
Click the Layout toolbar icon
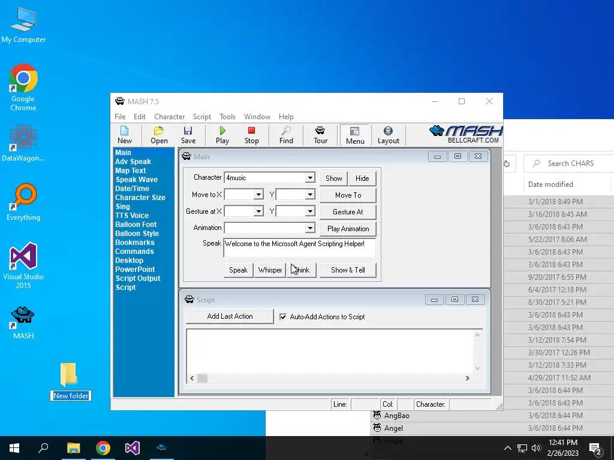[x=388, y=135]
